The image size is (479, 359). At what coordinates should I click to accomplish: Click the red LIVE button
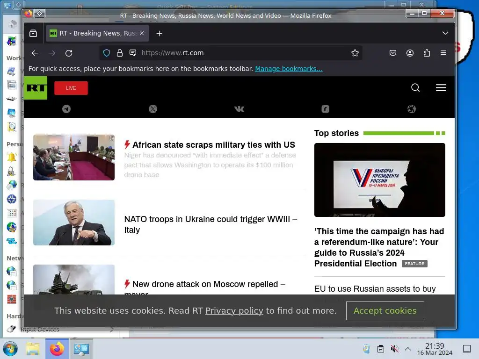(71, 88)
